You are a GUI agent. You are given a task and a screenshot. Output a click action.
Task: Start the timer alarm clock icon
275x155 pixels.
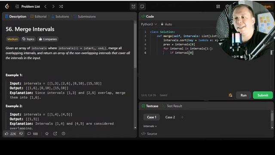[x=134, y=6]
